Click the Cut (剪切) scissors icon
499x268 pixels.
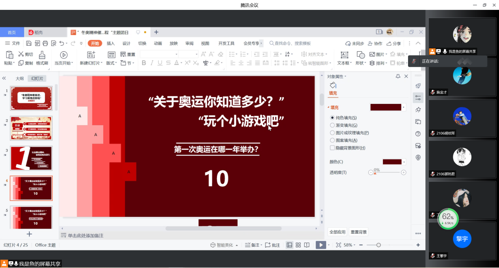pos(21,54)
